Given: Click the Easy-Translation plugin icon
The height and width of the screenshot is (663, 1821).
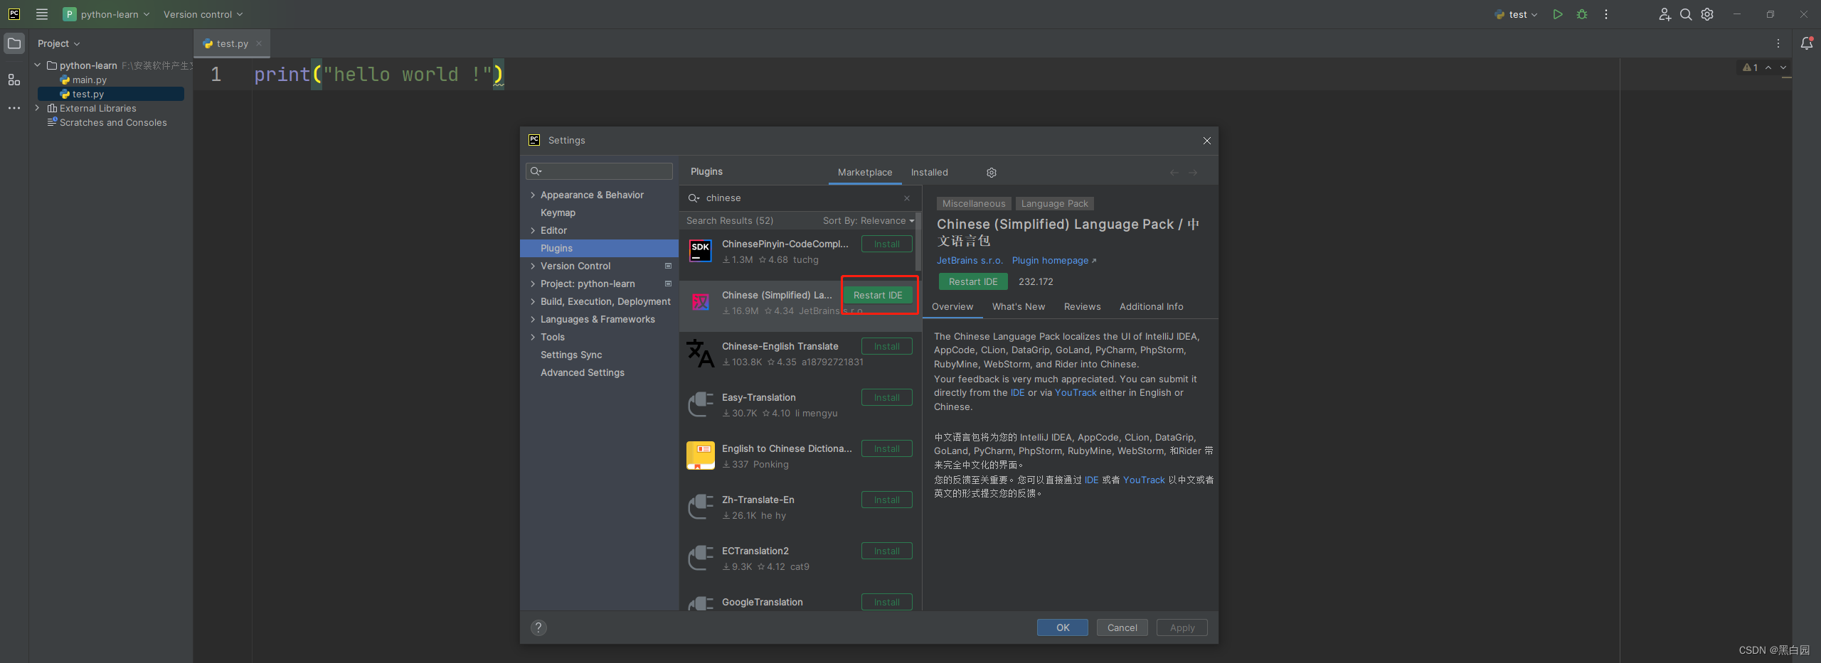Looking at the screenshot, I should coord(701,404).
